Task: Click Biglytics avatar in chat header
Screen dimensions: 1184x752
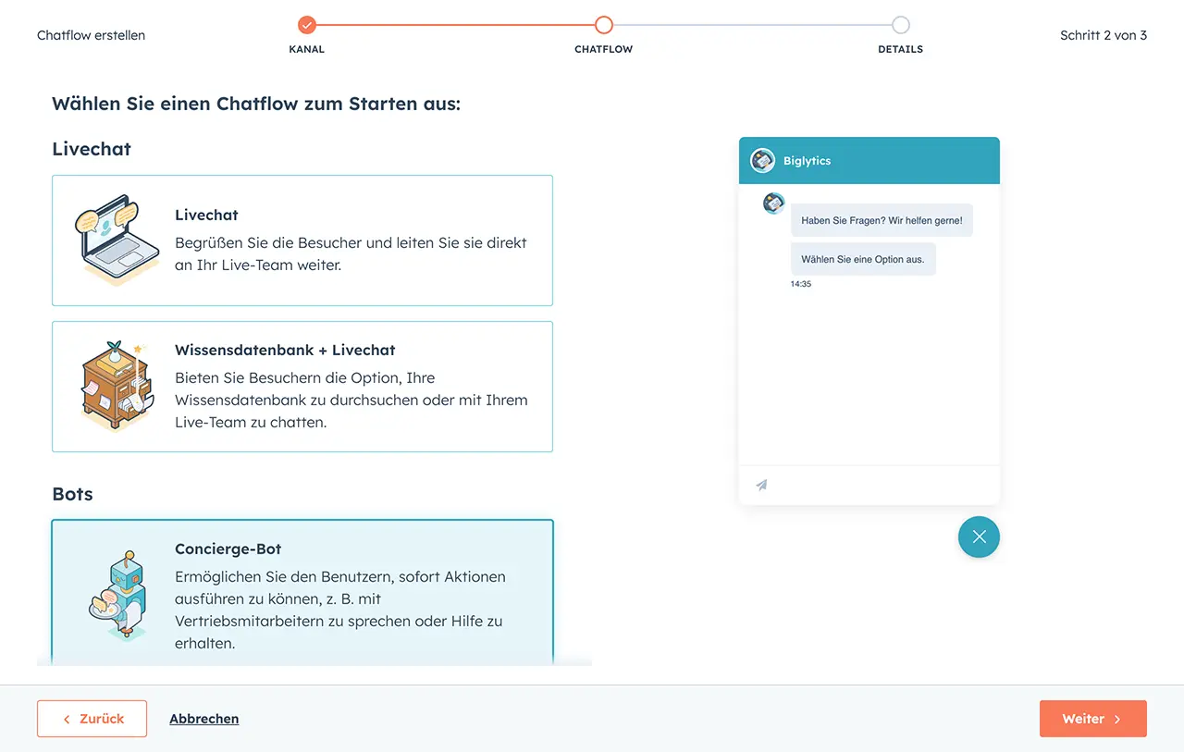Action: pyautogui.click(x=762, y=161)
